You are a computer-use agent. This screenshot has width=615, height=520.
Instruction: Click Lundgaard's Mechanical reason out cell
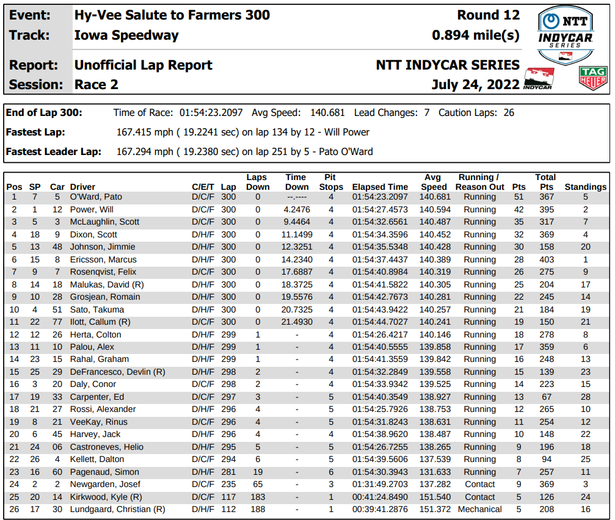pos(479,510)
